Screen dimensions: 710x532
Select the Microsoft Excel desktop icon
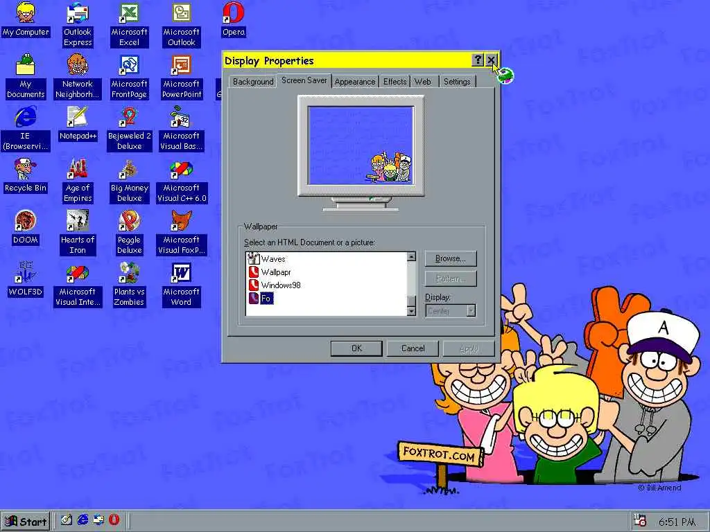[130, 25]
